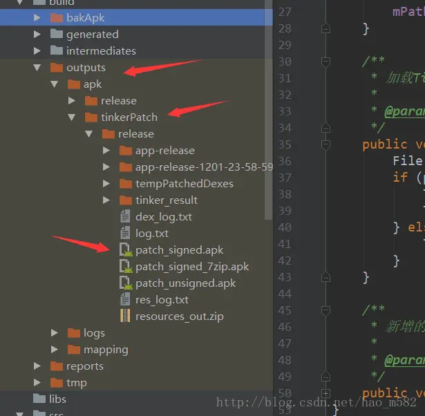Viewport: 425px width, 416px height.
Task: Fold the comment end marker at line 34
Action: click(x=325, y=128)
